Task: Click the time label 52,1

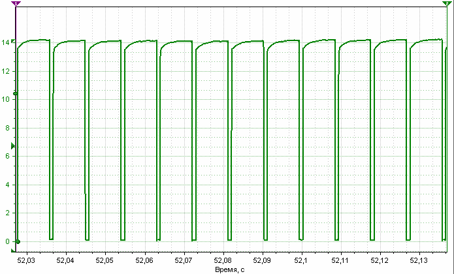Action: (x=300, y=260)
